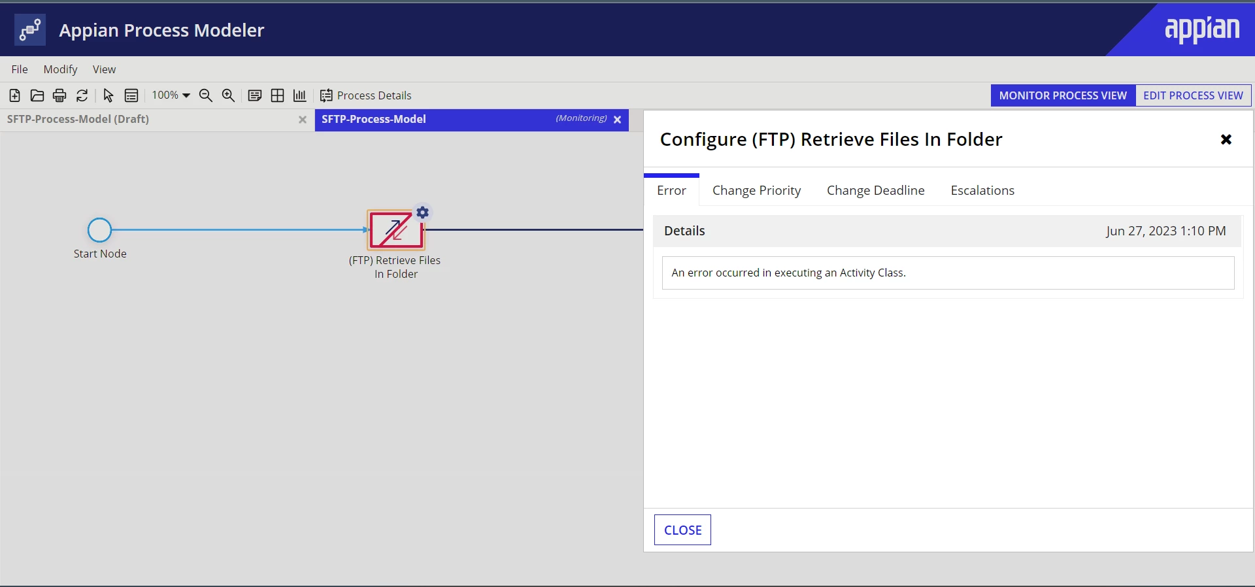Zoom out using the magnifier minus

click(206, 95)
